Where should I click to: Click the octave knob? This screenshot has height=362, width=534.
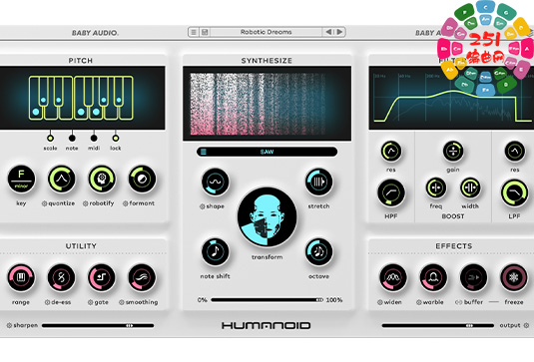pyautogui.click(x=318, y=251)
